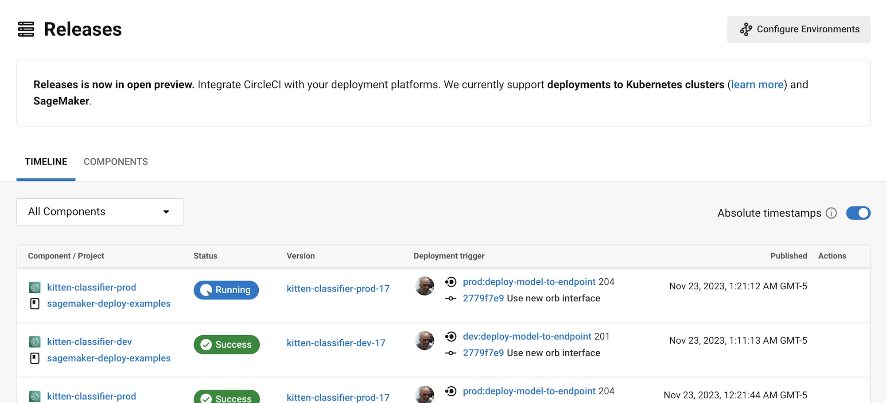Click project bookmark icon in kitten-classifier-dev row

point(35,358)
